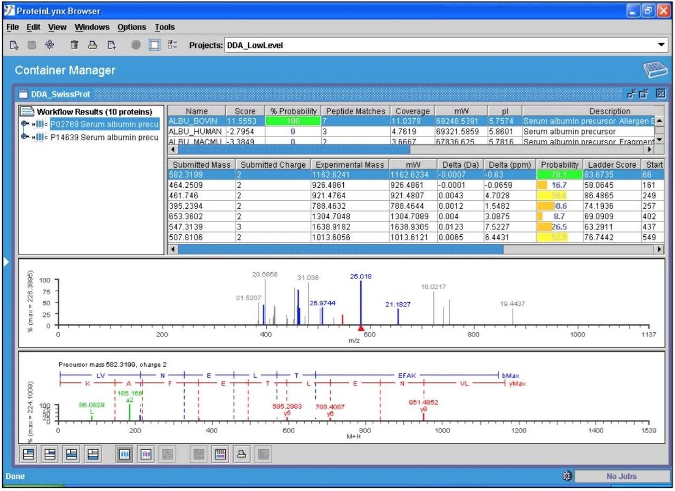Click the No Jobs status field
The image size is (675, 491).
[621, 476]
